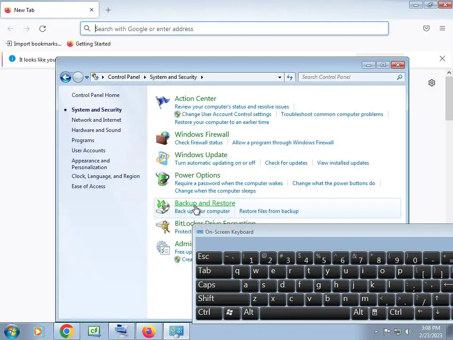Viewport: 453px width, 340px height.
Task: Open recent pages dropdown next to navigation arrows
Action: 87,77
